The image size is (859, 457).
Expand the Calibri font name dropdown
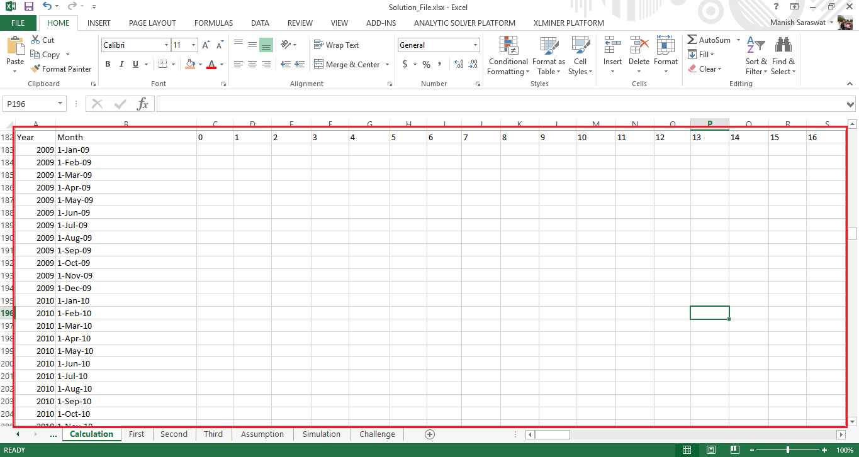pyautogui.click(x=166, y=45)
